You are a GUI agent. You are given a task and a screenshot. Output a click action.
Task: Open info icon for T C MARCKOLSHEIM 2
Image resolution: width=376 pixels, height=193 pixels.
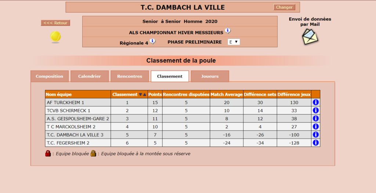(x=315, y=126)
